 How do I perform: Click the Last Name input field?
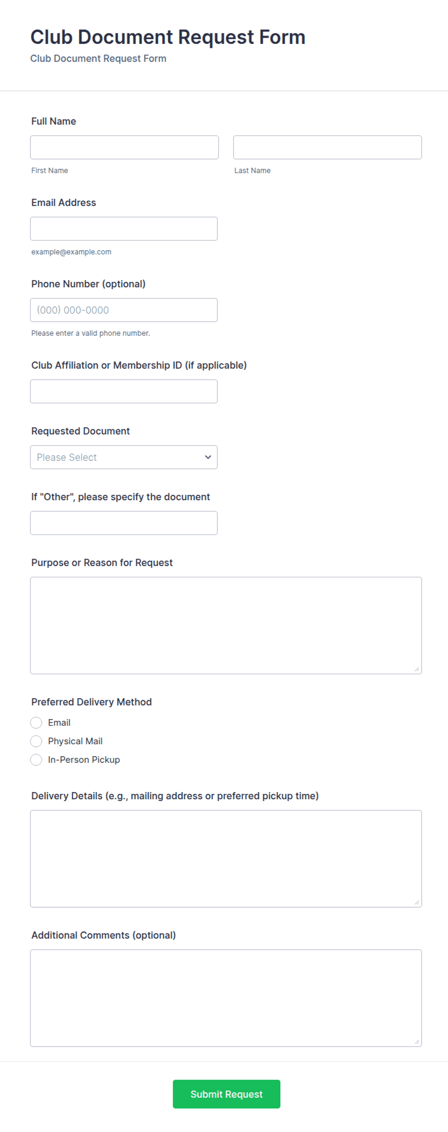point(328,147)
